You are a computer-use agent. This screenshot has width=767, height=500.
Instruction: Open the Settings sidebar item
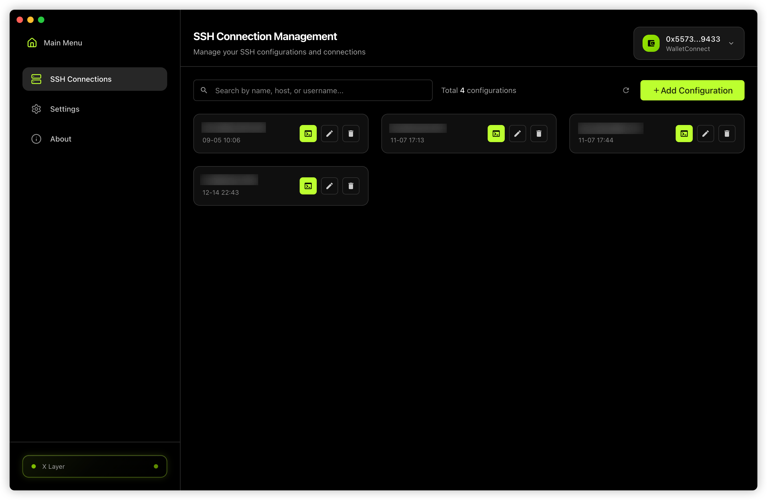click(x=64, y=109)
